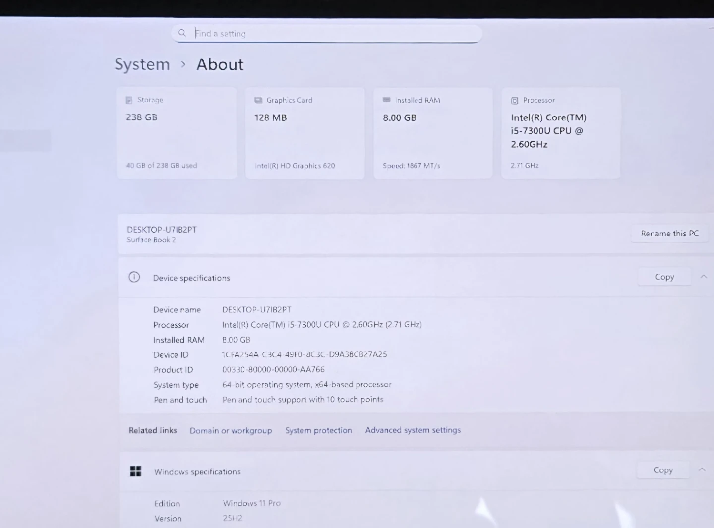This screenshot has width=714, height=528.
Task: Open the Graphics Card card
Action: click(x=305, y=133)
